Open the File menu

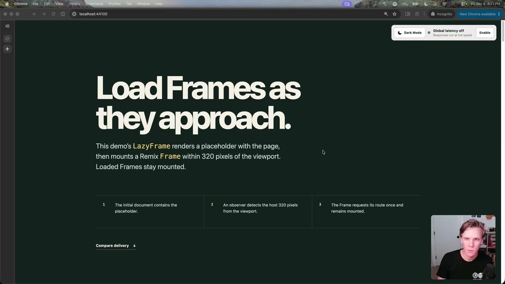point(36,4)
